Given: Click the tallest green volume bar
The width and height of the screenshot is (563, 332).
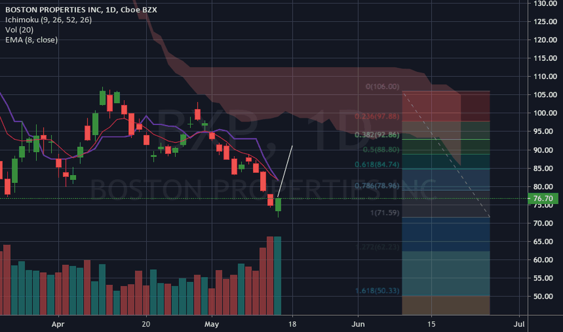Looking at the screenshot, I should (277, 276).
